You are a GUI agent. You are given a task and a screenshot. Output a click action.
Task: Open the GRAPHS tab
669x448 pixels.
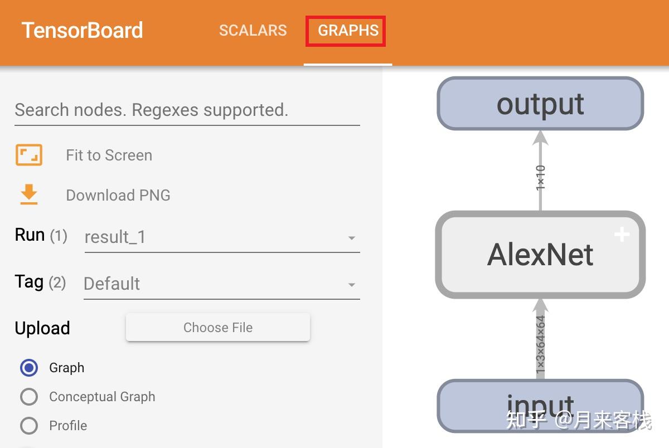[348, 30]
